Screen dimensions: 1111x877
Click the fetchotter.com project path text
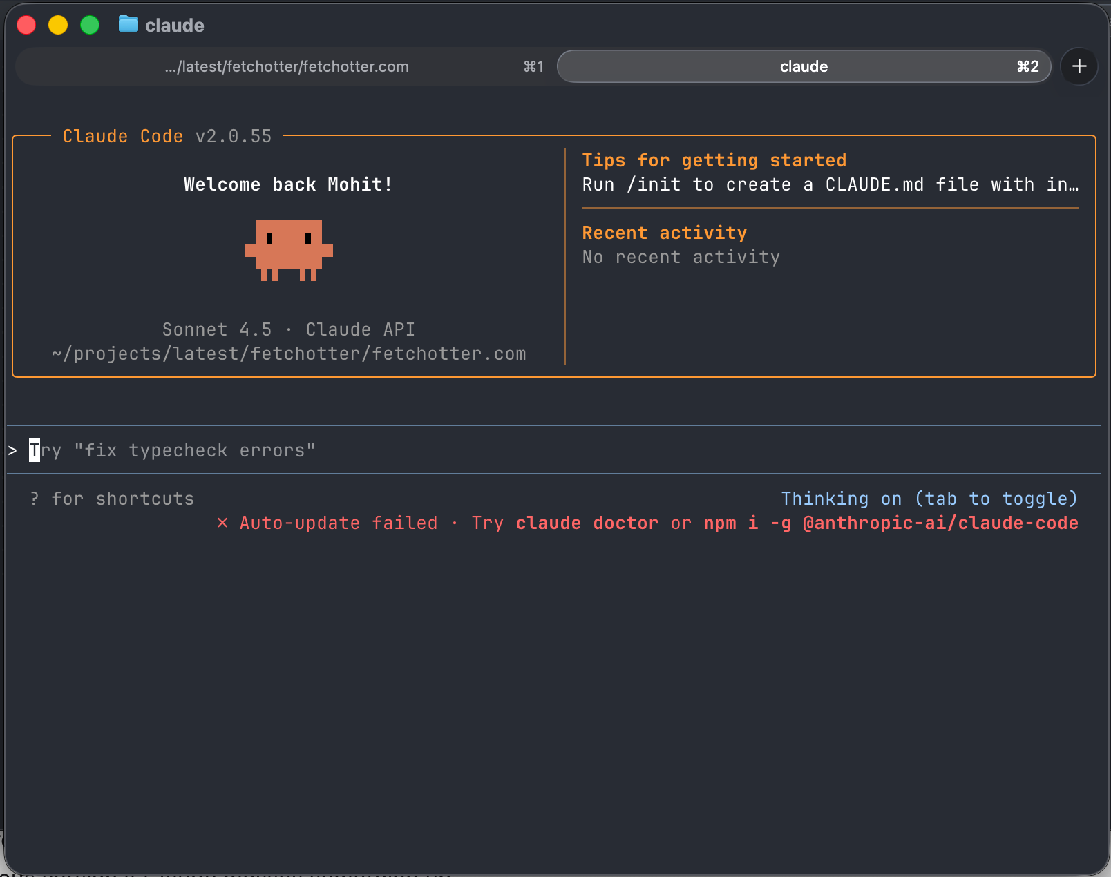pyautogui.click(x=289, y=354)
